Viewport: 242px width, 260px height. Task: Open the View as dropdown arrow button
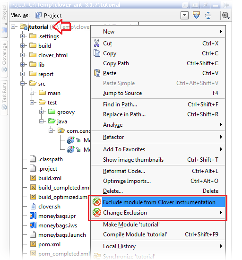pyautogui.click(x=184, y=16)
